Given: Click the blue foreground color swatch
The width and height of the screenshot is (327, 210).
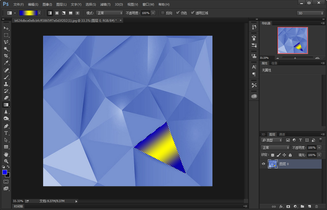Looking at the screenshot, I should [x=5, y=172].
